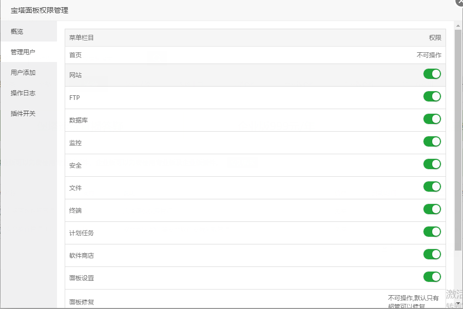Click the vertical scrollbar thumb
463x309 pixels.
click(458, 138)
